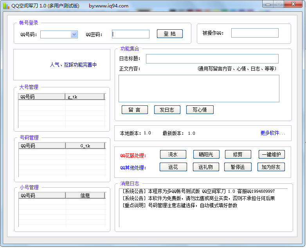The image size is (306, 248).
Task: Click the 送花 send flowers button
Action: click(x=173, y=167)
